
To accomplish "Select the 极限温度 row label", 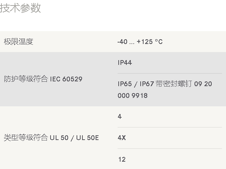I will click(18, 42).
